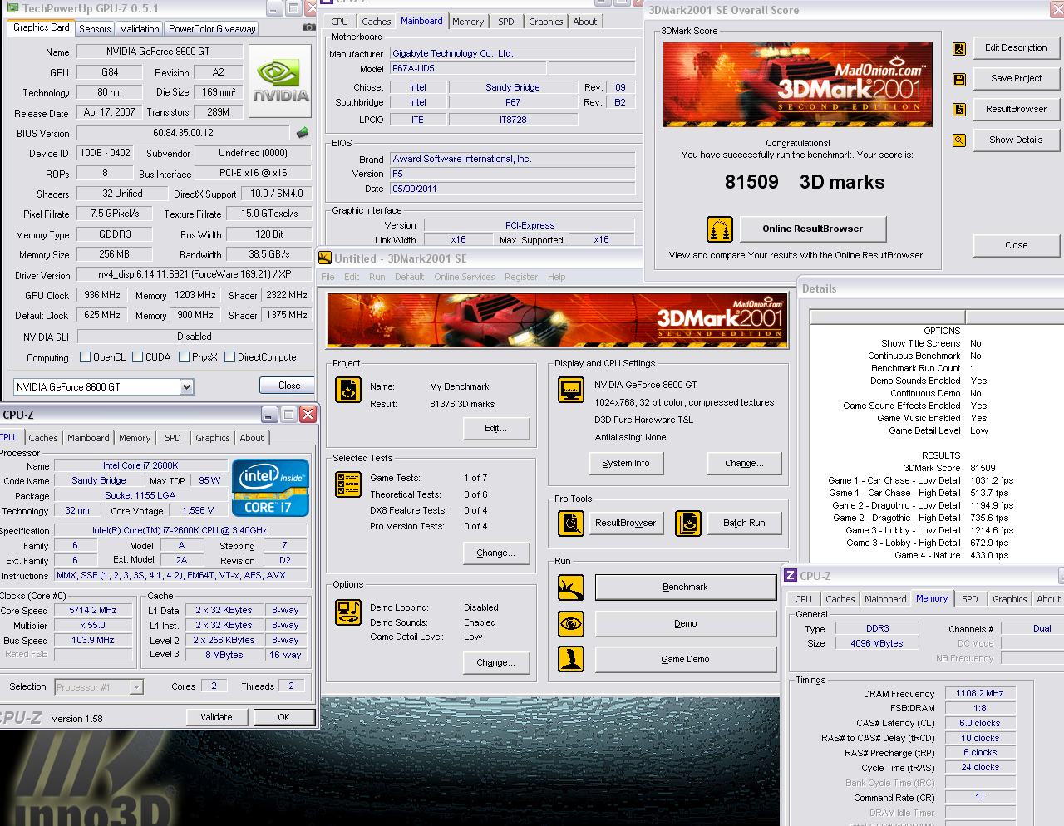Click the Project icon in 3DMark2001 SE
Image resolution: width=1064 pixels, height=826 pixels.
click(x=347, y=390)
